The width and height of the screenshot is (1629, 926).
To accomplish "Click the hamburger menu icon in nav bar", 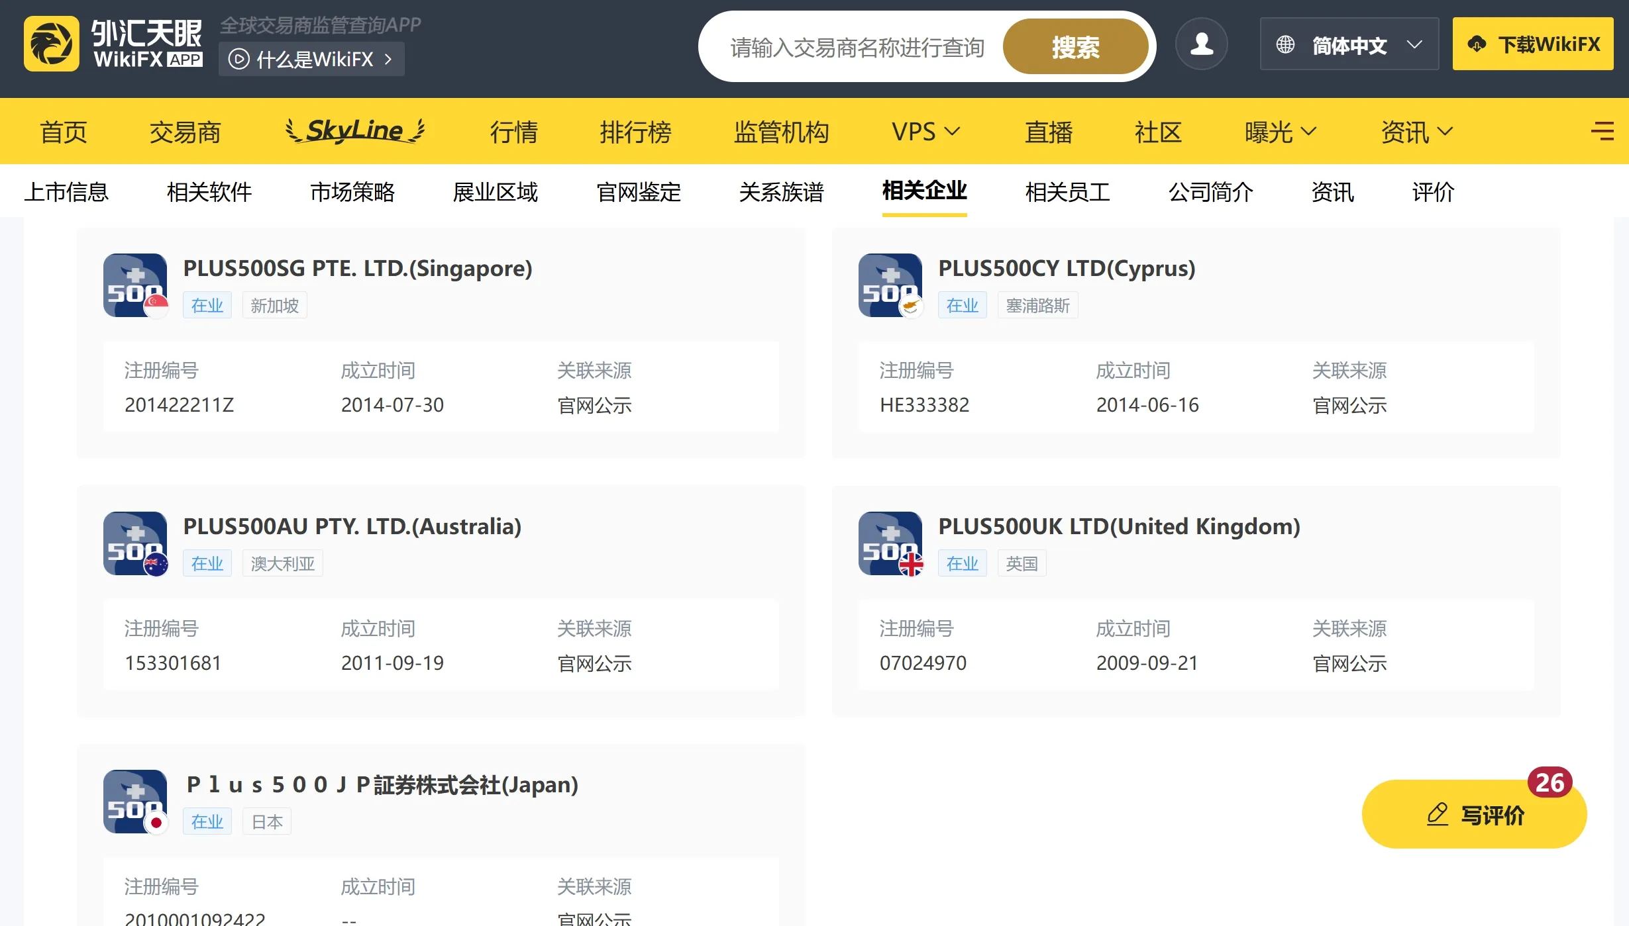I will coord(1603,131).
